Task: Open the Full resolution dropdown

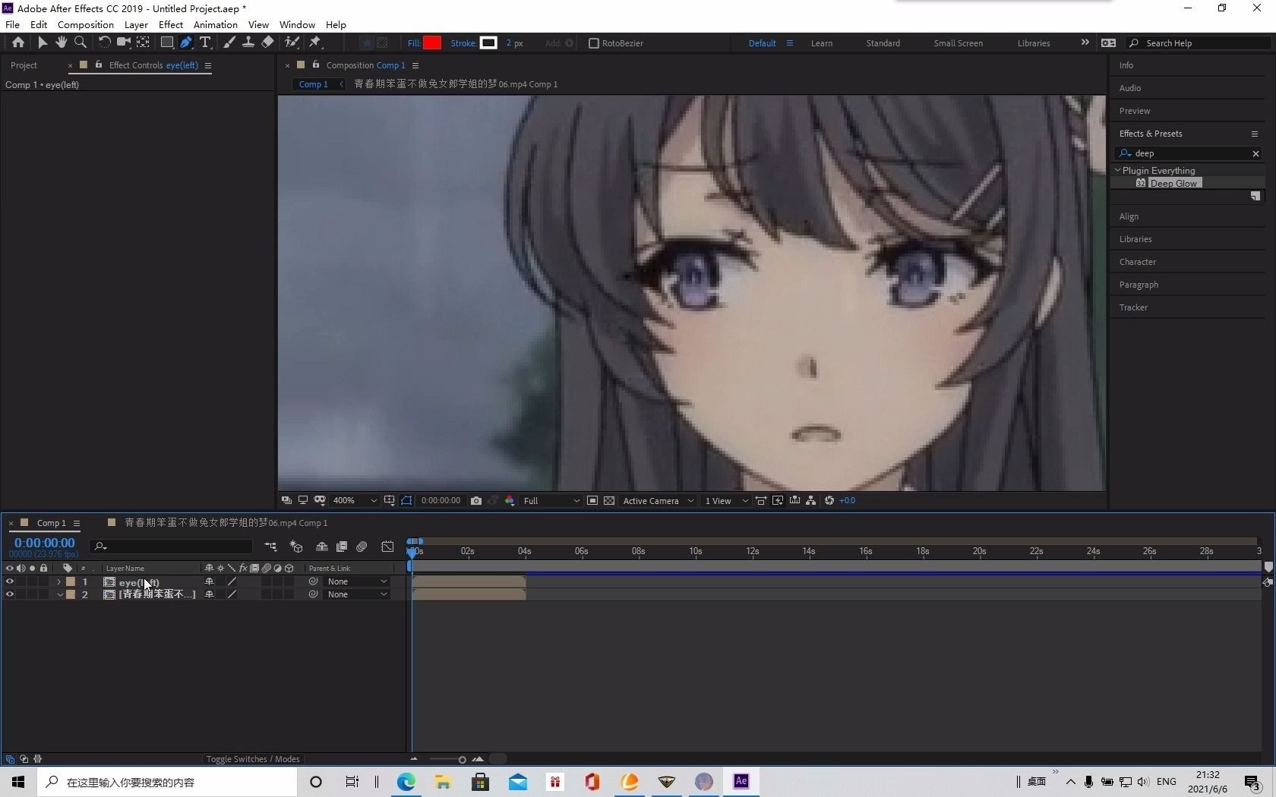Action: tap(551, 500)
